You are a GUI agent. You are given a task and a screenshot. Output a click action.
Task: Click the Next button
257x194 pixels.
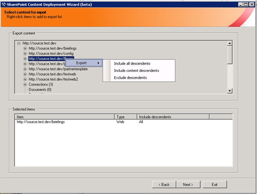coord(188,185)
